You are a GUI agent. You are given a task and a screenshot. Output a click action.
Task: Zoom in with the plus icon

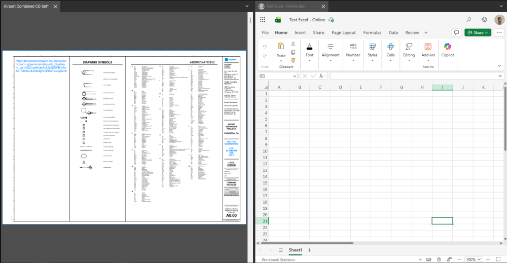coord(488,259)
